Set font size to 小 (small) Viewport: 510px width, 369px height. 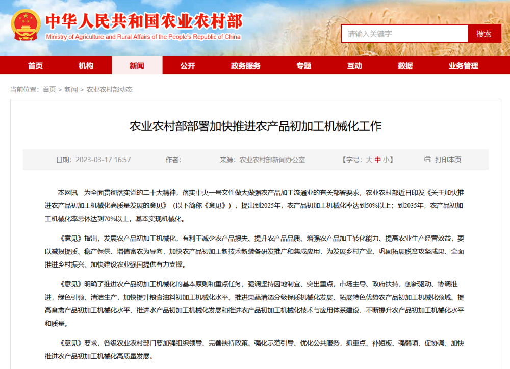[x=386, y=159]
